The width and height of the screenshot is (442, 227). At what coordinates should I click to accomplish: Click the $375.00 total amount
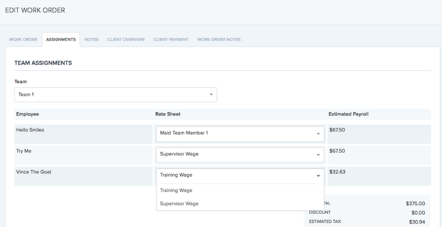coord(415,204)
